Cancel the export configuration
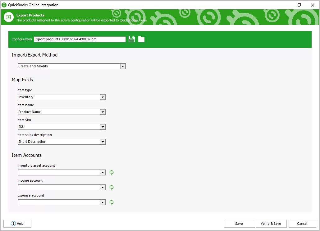 [302, 224]
